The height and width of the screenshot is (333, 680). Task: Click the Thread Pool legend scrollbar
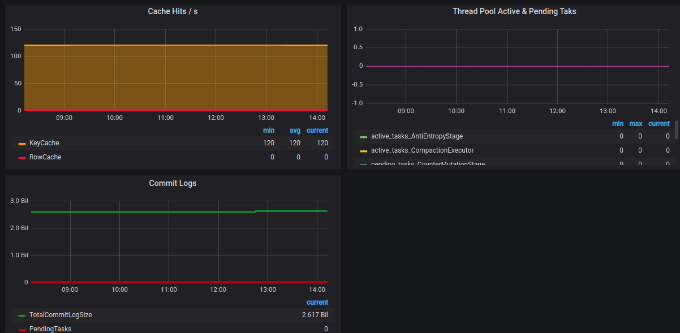coord(676,129)
